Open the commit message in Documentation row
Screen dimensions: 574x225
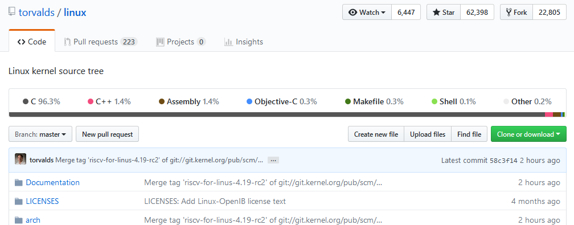point(263,182)
